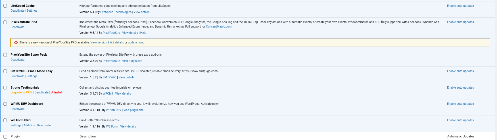
Task: Select the PixelYourSite PRO checkbox
Action: pyautogui.click(x=5, y=22)
